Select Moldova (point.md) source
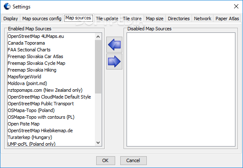This screenshot has height=168, width=243. pos(51,83)
